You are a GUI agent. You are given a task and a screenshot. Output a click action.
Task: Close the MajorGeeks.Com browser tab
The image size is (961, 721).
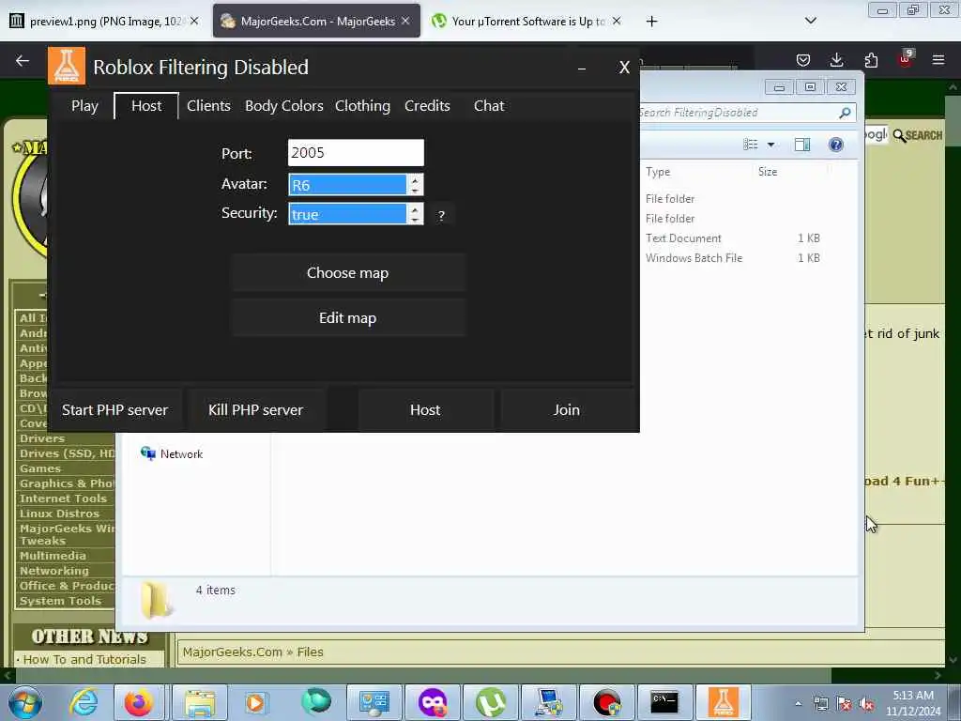[x=405, y=21]
